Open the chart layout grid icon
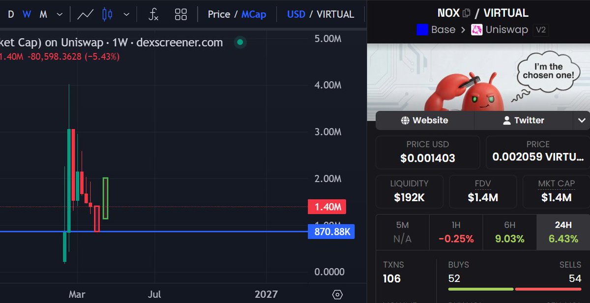This screenshot has width=590, height=303. click(181, 14)
